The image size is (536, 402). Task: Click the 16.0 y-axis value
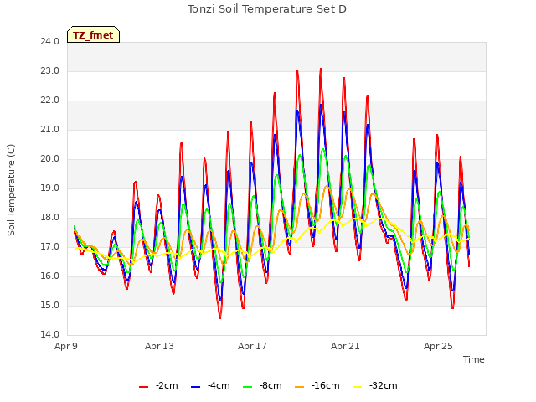tap(50, 276)
